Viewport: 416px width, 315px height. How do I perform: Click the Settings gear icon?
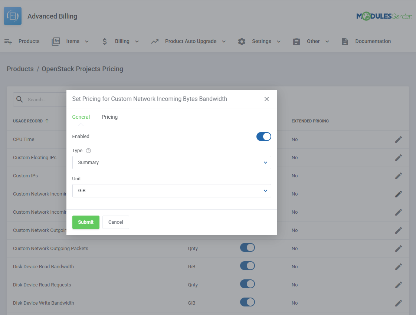tap(242, 41)
